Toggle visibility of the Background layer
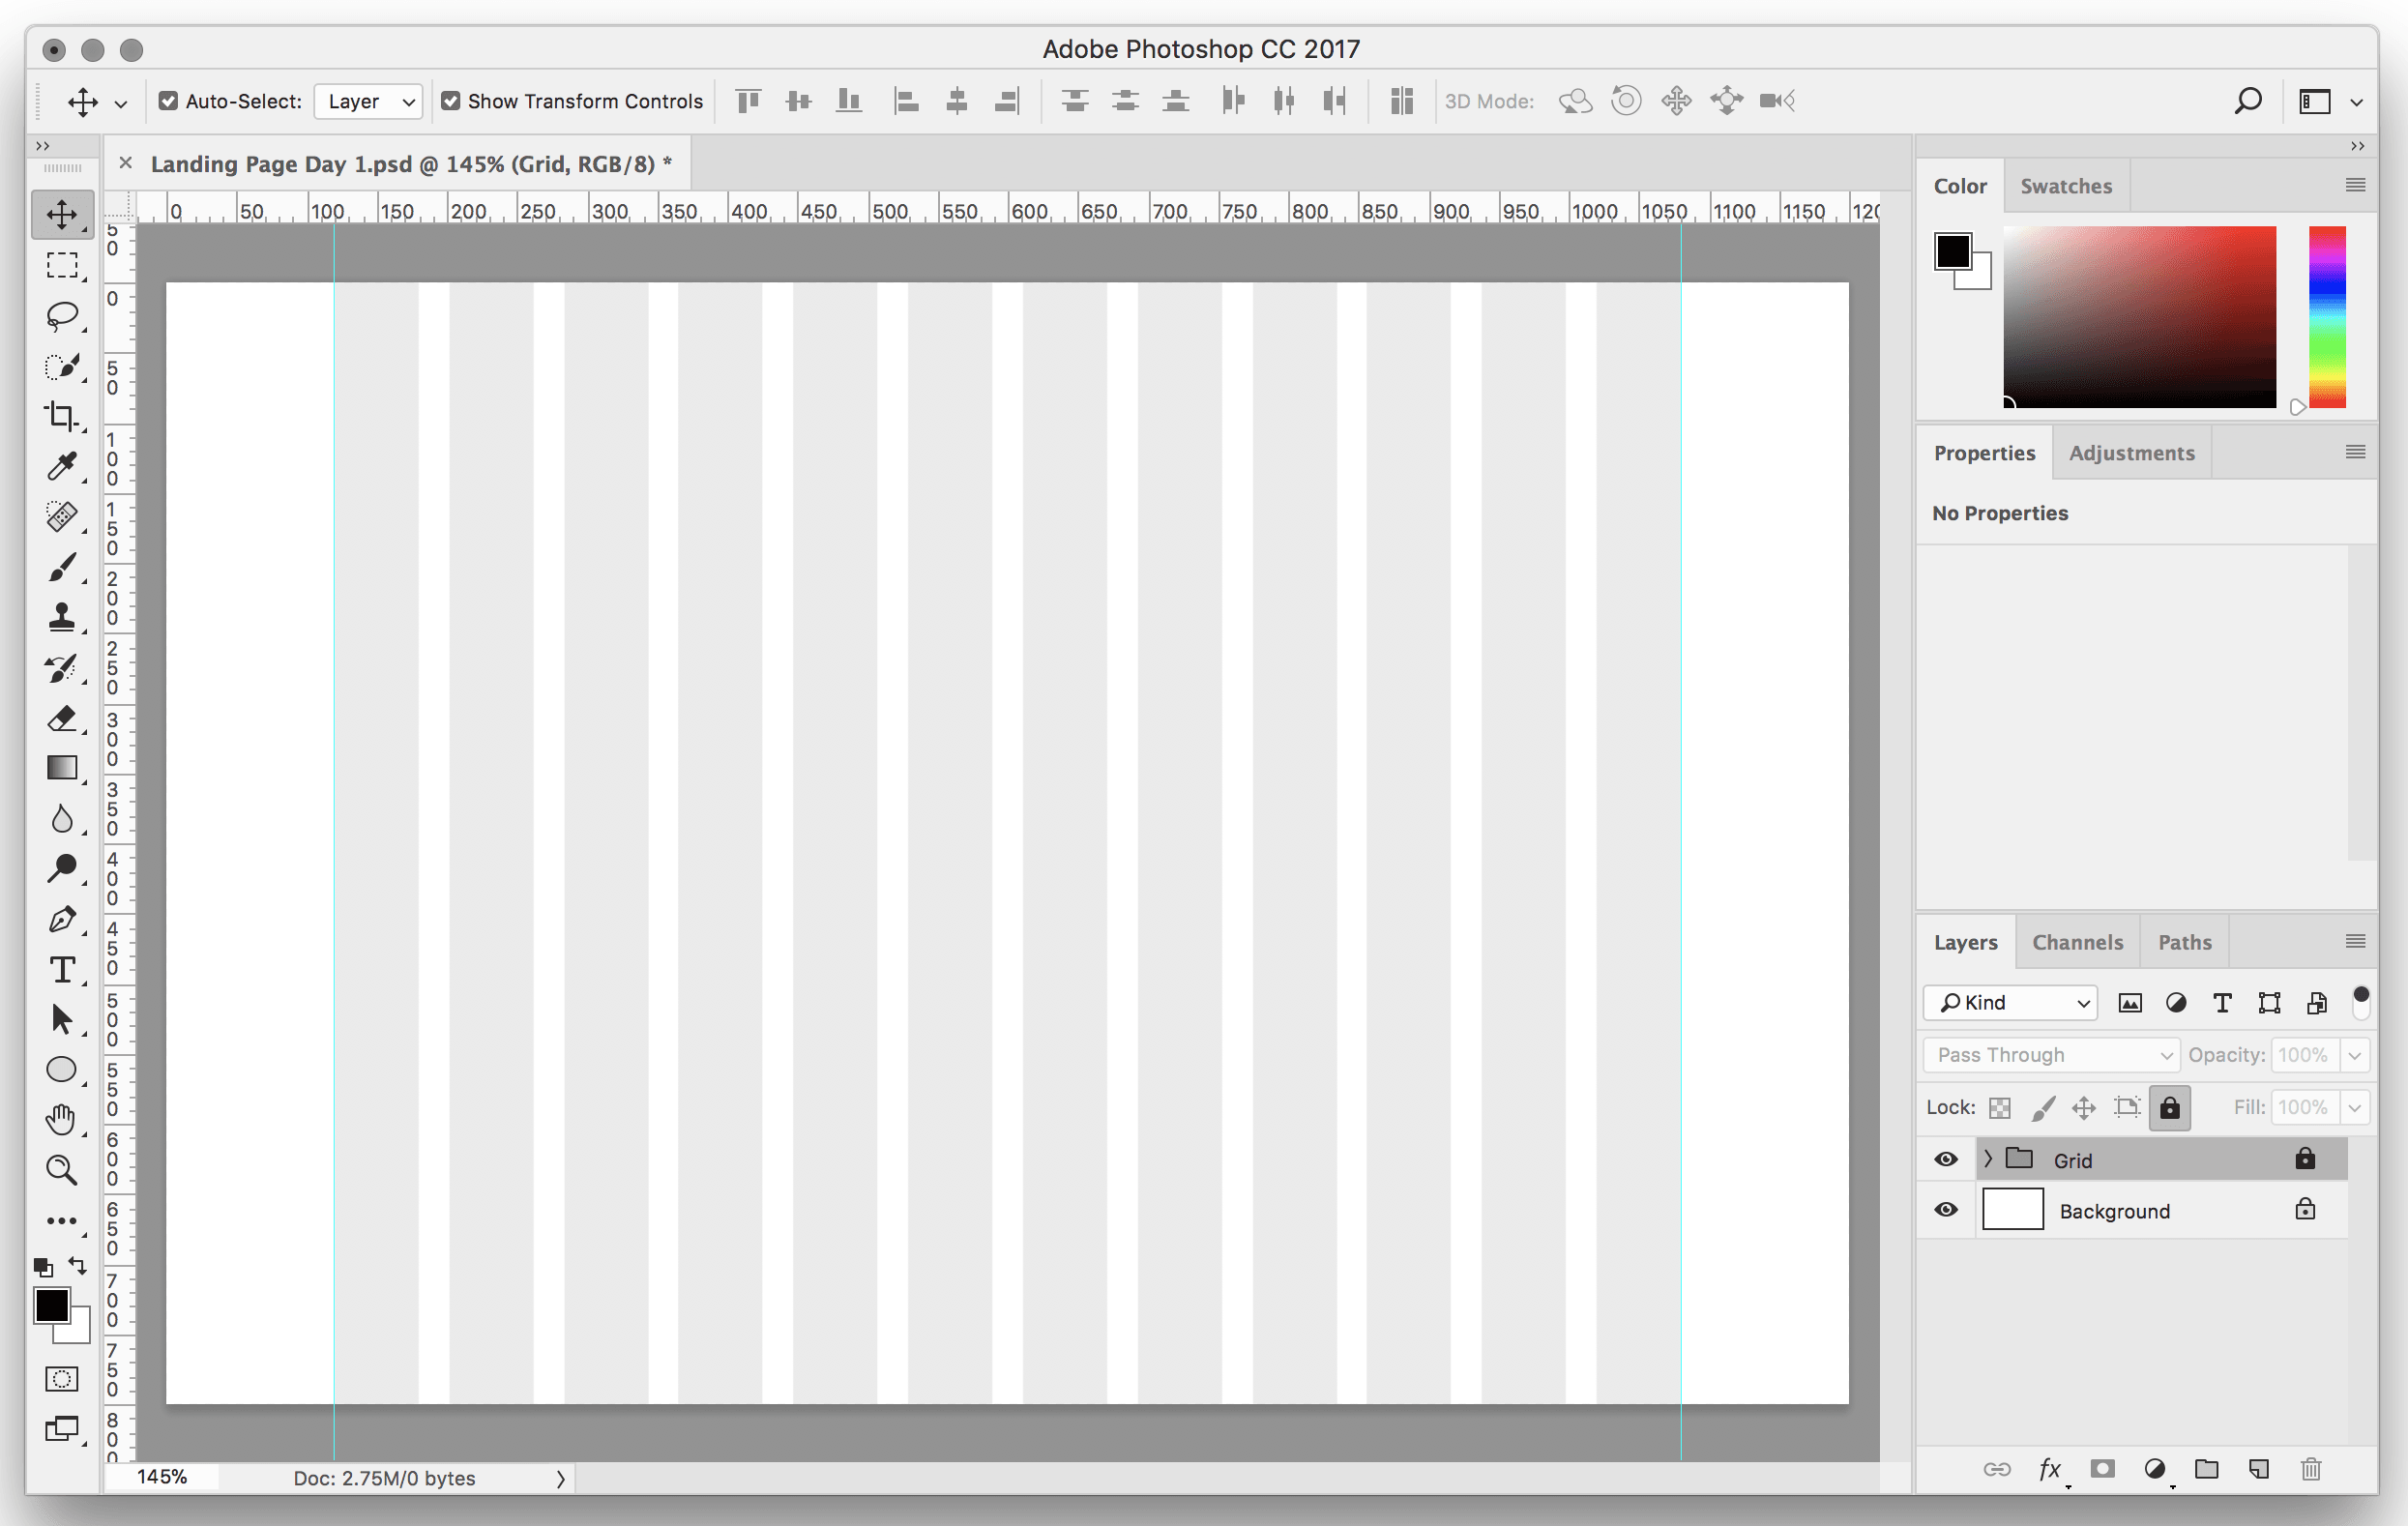The image size is (2408, 1526). (x=1945, y=1210)
